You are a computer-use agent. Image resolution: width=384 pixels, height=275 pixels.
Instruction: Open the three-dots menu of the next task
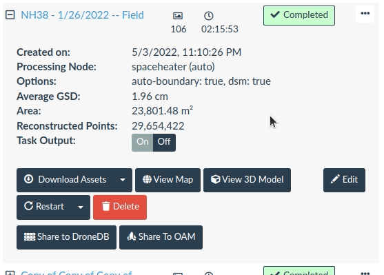[365, 272]
